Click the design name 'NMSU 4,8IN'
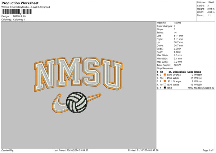 coord(20,16)
